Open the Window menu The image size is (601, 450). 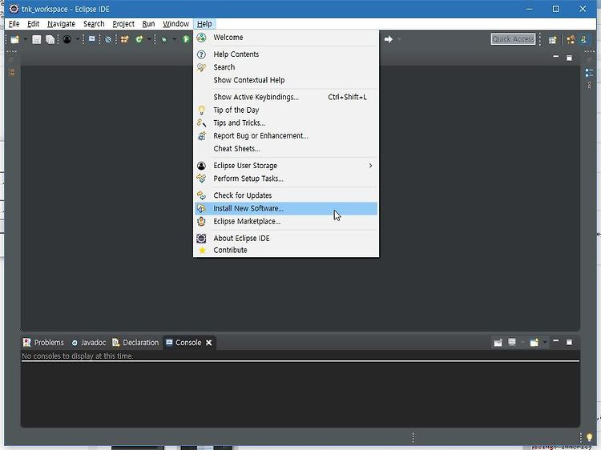click(175, 24)
